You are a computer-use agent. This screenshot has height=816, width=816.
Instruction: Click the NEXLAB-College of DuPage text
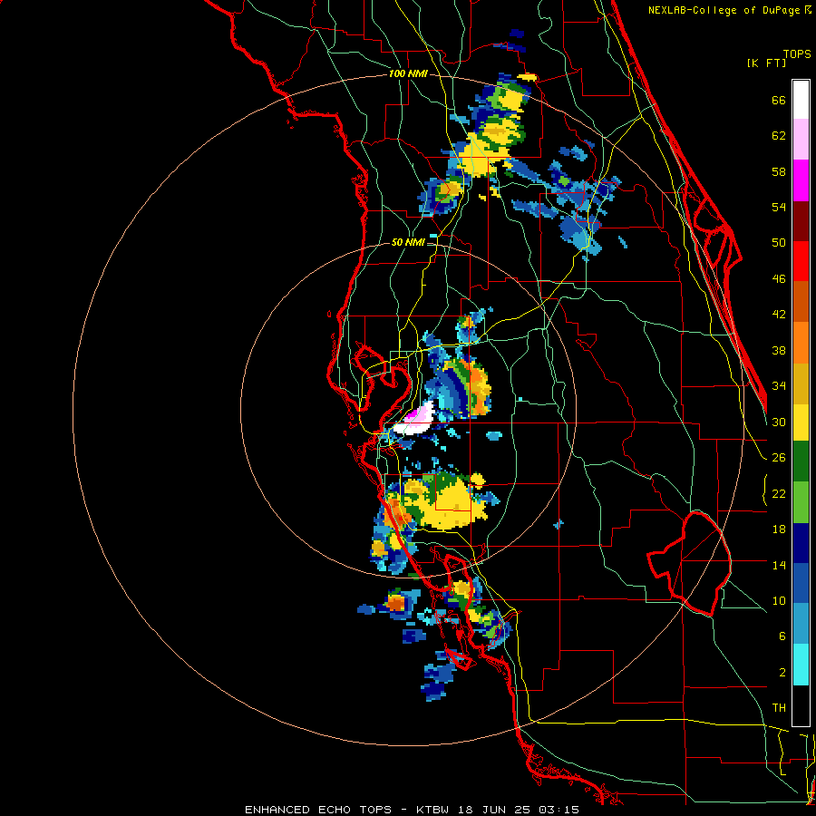click(724, 10)
